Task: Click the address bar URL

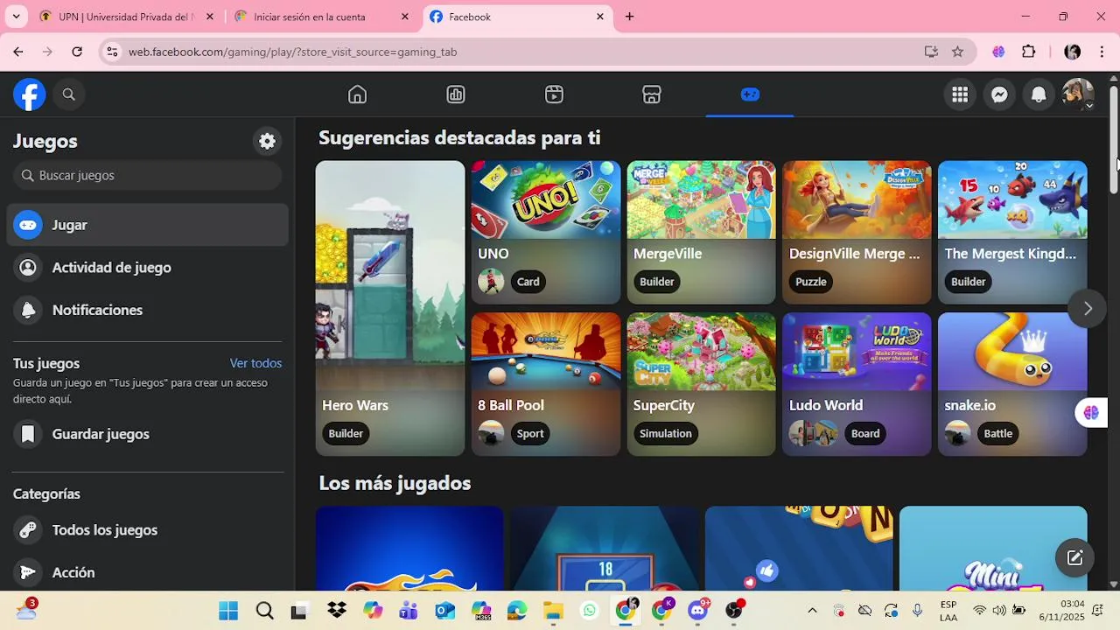Action: coord(292,52)
